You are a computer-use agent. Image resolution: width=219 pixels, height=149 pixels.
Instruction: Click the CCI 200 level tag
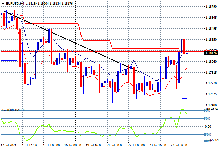pos(207,111)
